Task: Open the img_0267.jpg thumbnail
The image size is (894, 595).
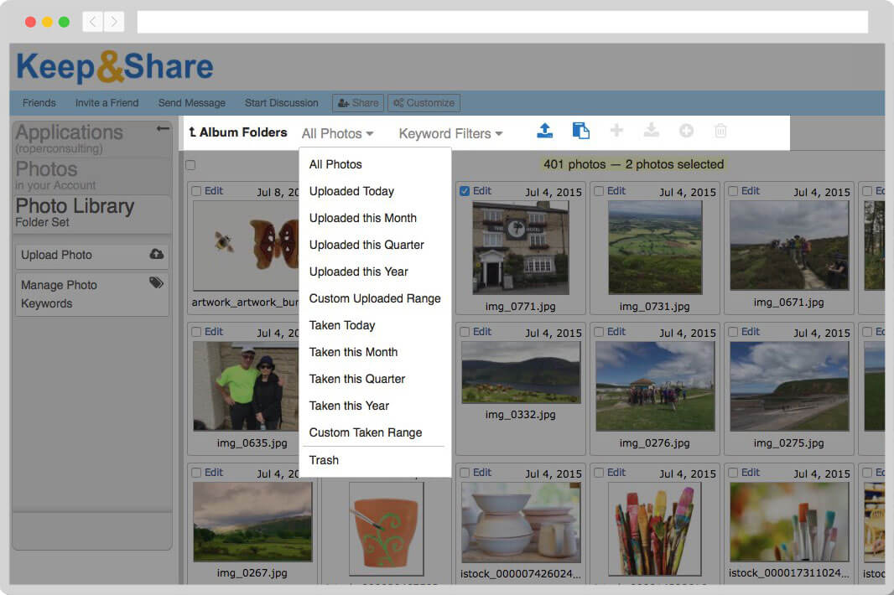Action: [252, 522]
